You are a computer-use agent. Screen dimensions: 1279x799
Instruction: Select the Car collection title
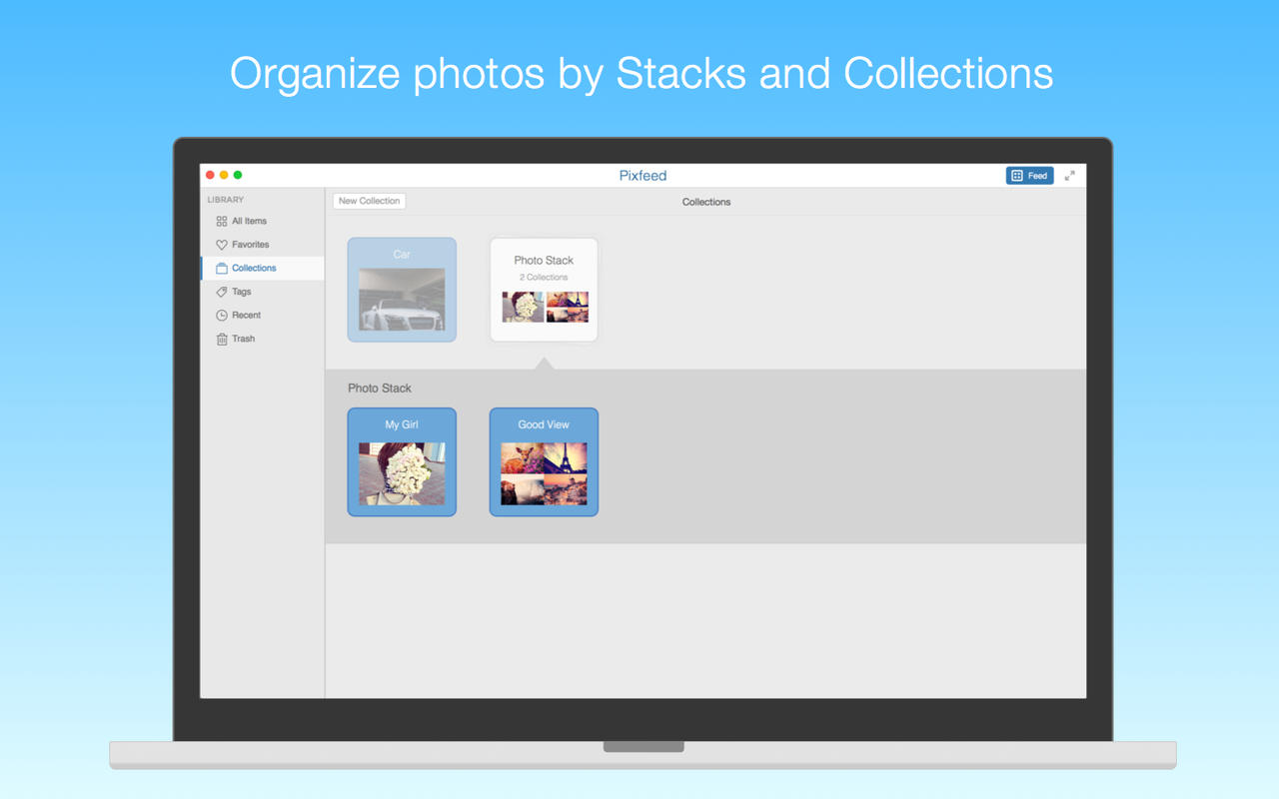(x=402, y=255)
